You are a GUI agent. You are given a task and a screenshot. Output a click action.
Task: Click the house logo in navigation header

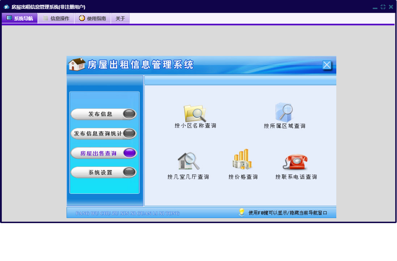point(77,64)
